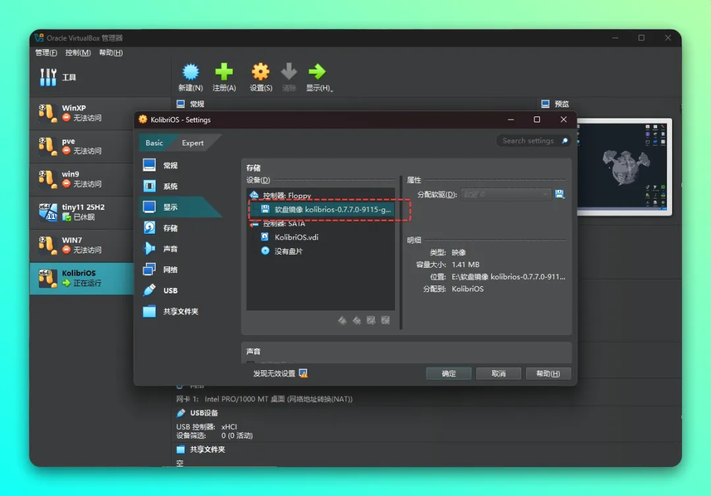
Task: Click the KolibriOS preview thumbnail
Action: (x=624, y=167)
